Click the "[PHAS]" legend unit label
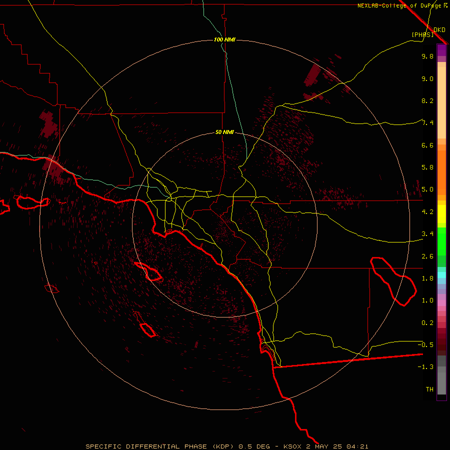The image size is (450, 450). tap(422, 34)
